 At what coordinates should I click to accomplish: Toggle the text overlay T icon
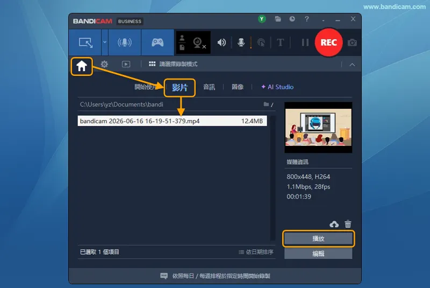click(x=280, y=43)
